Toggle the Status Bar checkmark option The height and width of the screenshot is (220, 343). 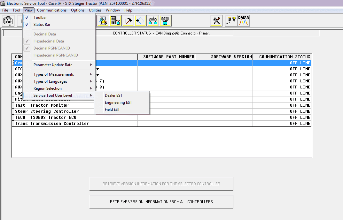[59, 25]
